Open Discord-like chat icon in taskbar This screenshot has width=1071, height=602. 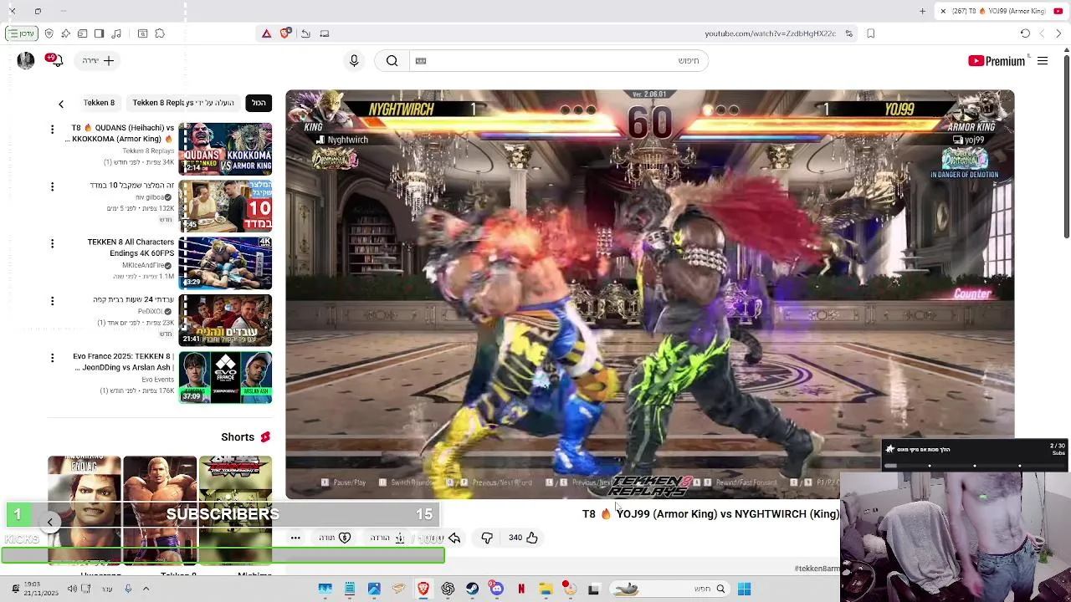(496, 589)
